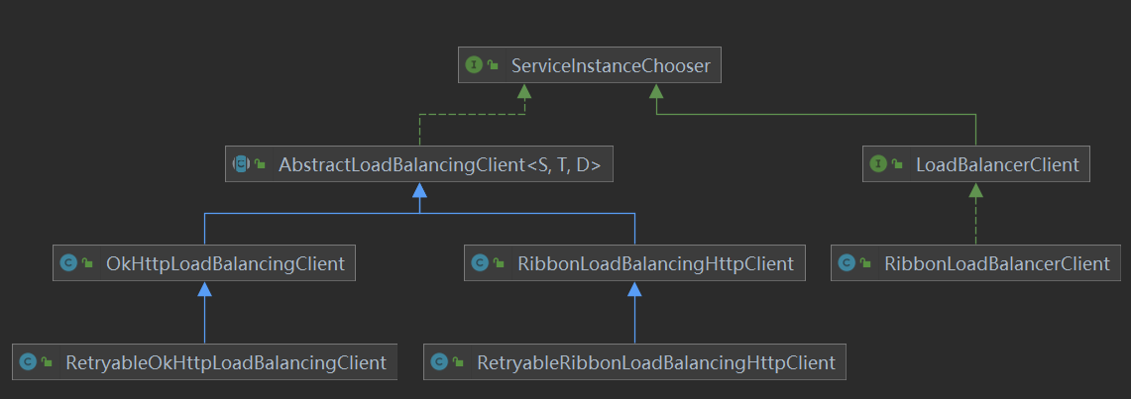The height and width of the screenshot is (399, 1131).
Task: Click the lock icon on AbstractLoadBalancingClient node
Action: pyautogui.click(x=261, y=164)
